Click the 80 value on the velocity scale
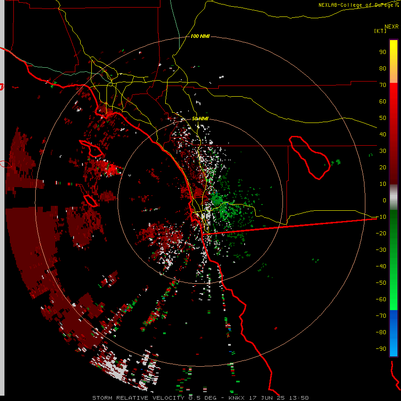The width and height of the screenshot is (401, 401). coord(383,68)
